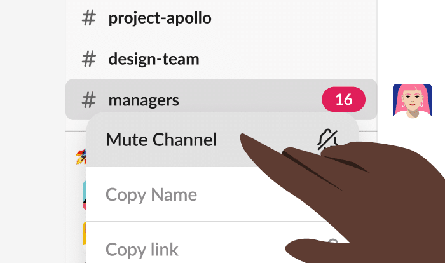Choose Copy Name in the context menu
Image resolution: width=445 pixels, height=263 pixels.
click(x=151, y=194)
